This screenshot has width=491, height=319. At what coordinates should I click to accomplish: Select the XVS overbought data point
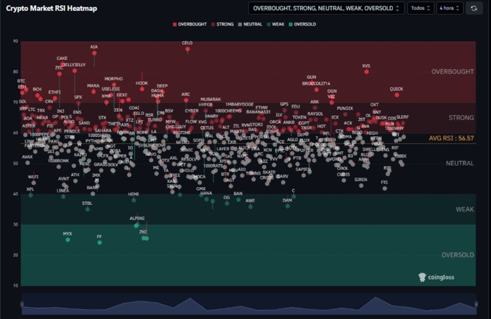(x=366, y=72)
